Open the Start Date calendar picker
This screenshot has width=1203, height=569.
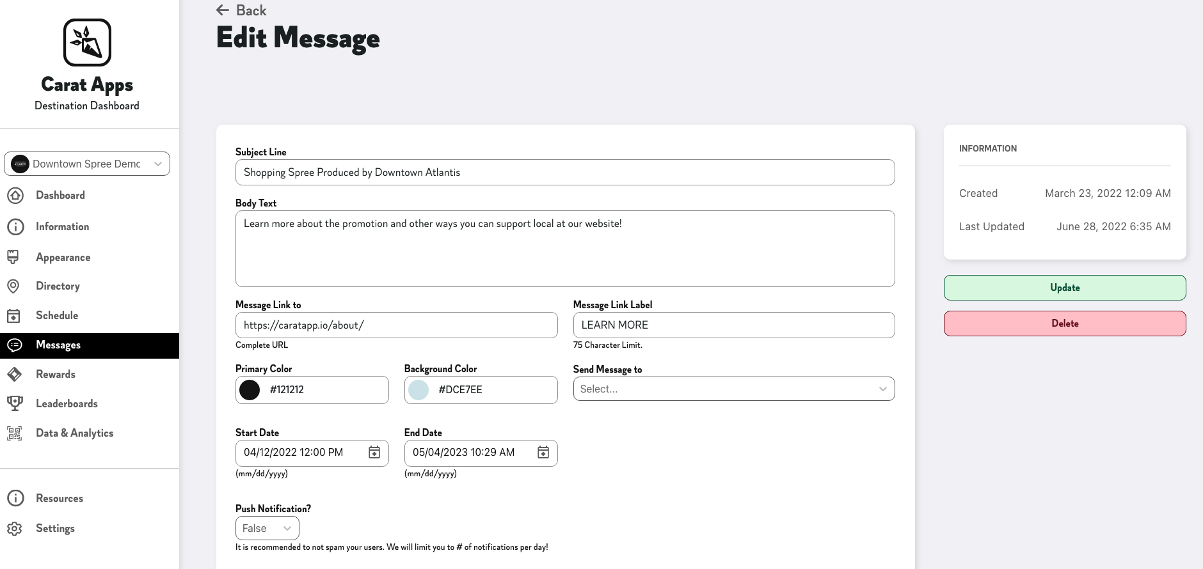pyautogui.click(x=374, y=453)
